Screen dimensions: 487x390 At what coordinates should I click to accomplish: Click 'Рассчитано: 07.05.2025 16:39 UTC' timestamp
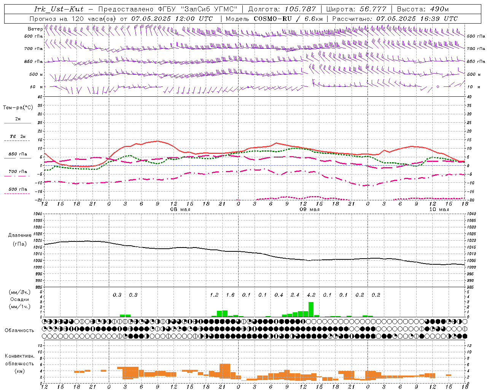pos(395,19)
